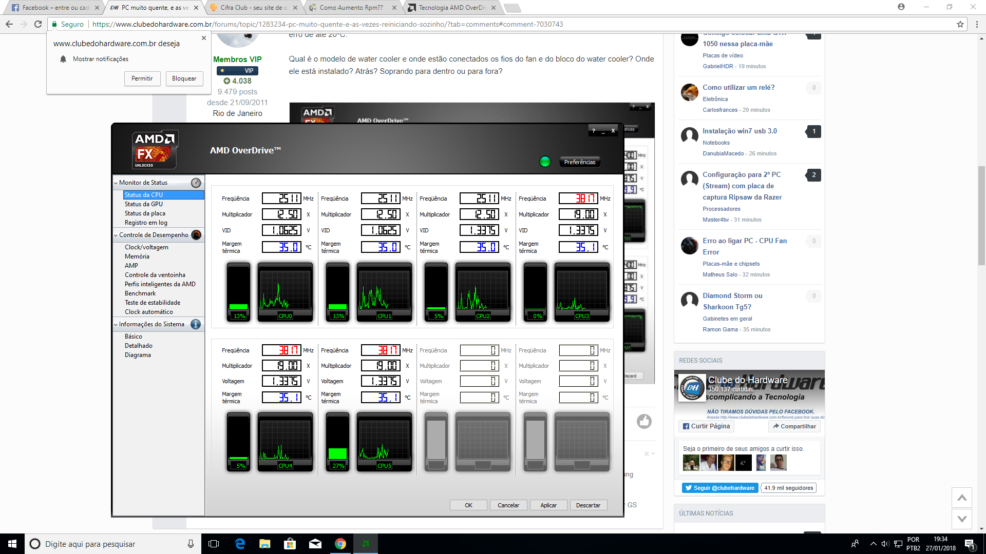
Task: Go back with the browser back arrow
Action: click(9, 24)
